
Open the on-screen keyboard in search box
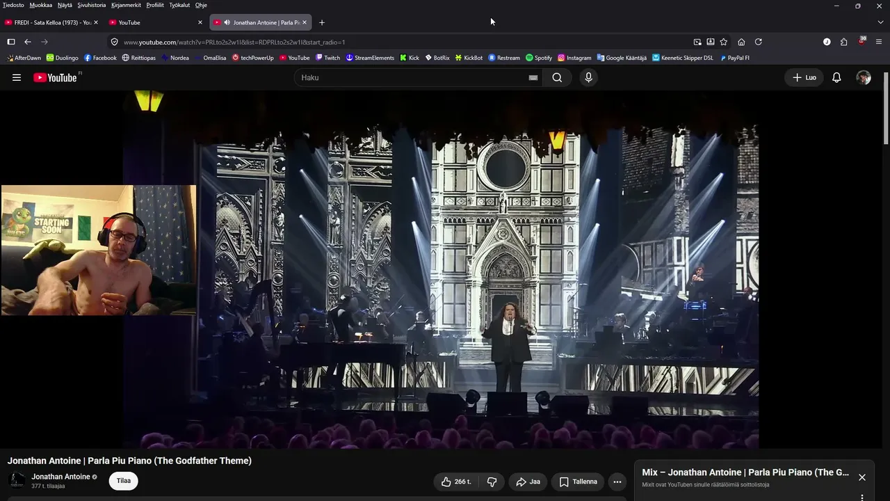[x=533, y=78]
